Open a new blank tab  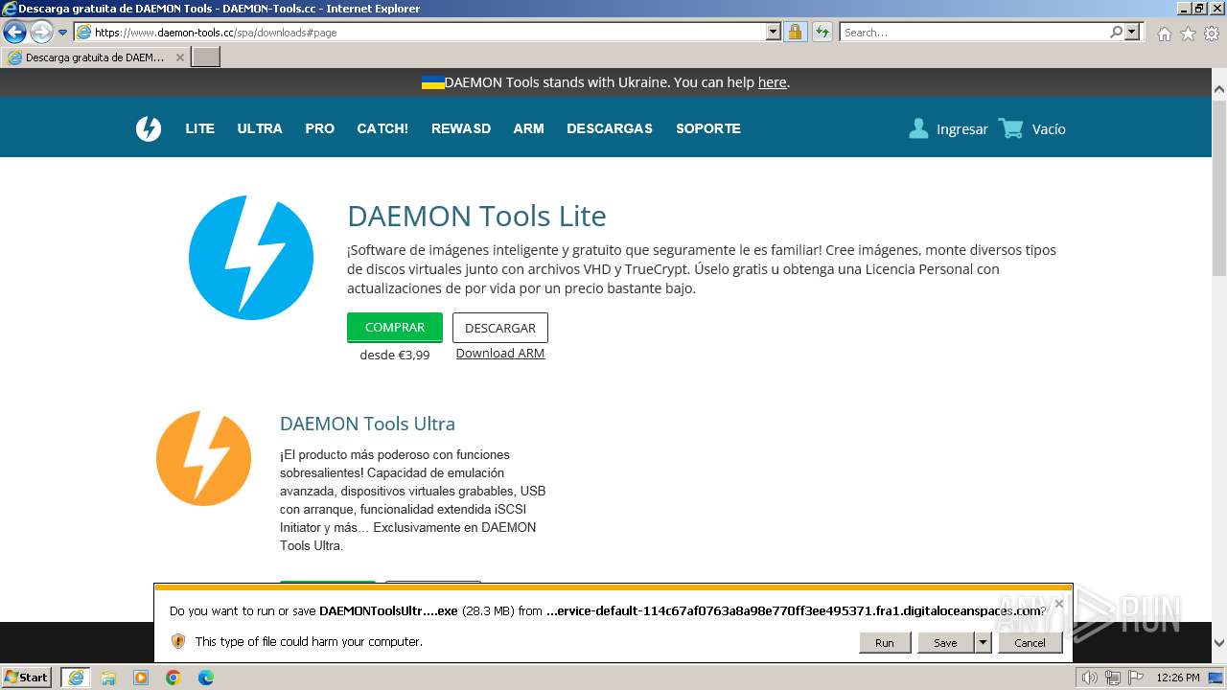pos(206,57)
